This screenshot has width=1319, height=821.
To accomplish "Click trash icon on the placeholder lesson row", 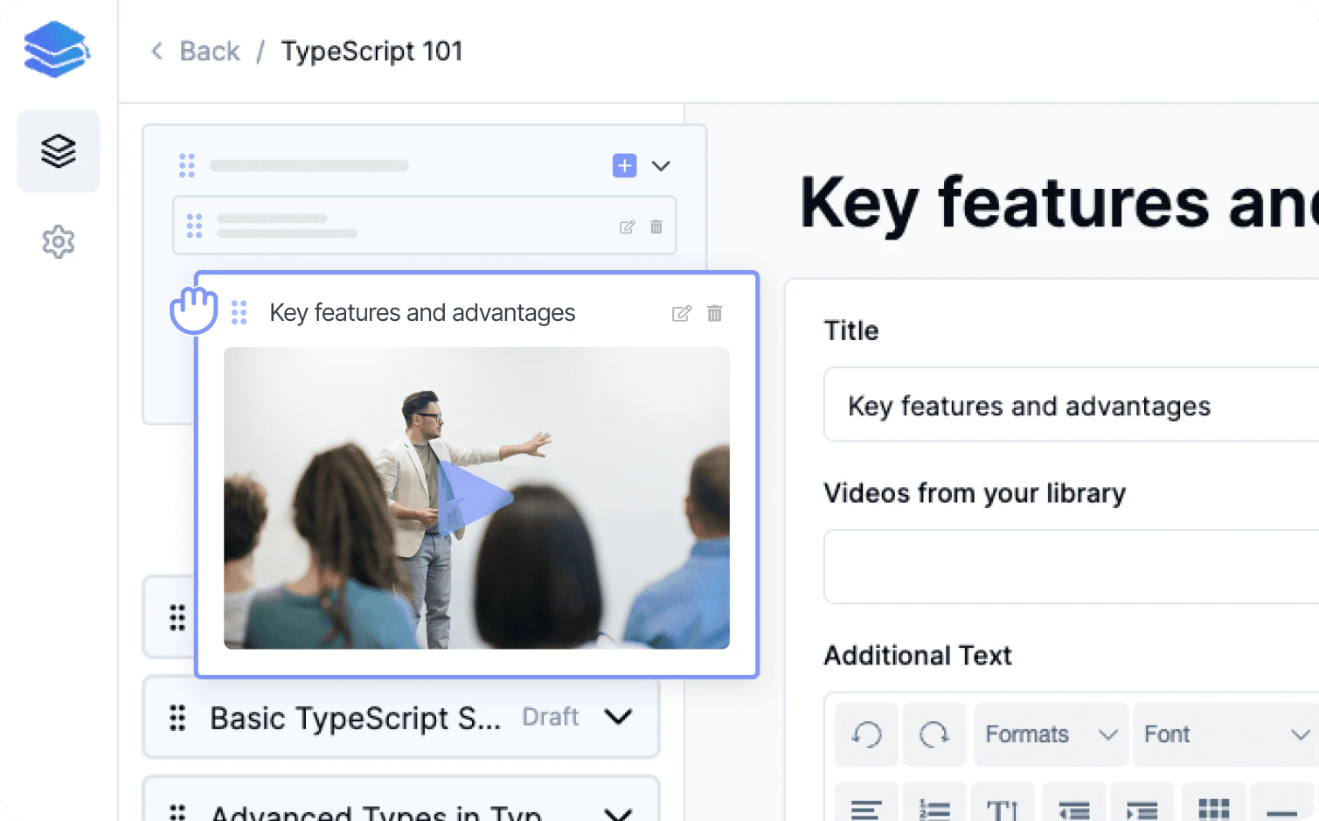I will tap(656, 227).
